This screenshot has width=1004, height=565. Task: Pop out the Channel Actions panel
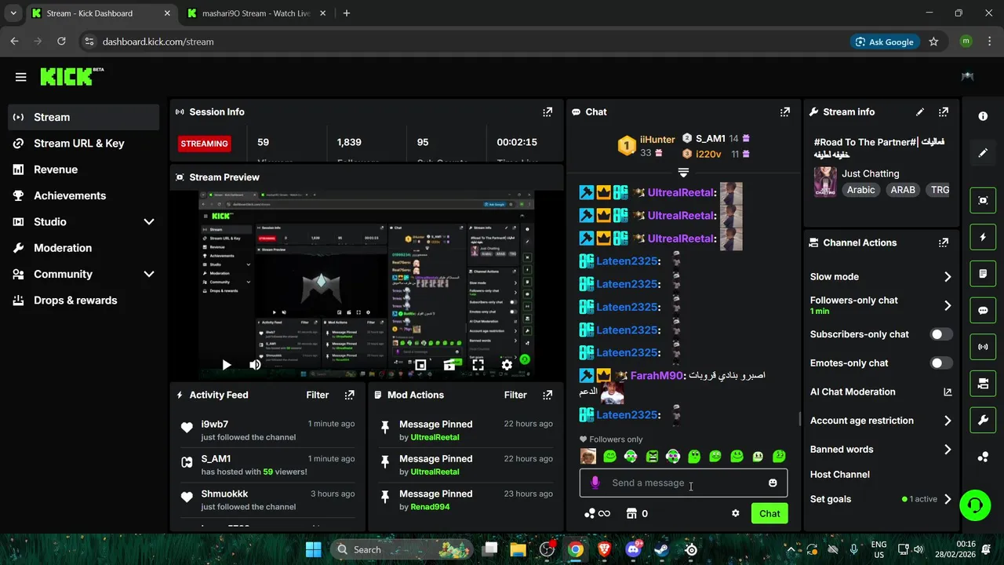tap(944, 243)
